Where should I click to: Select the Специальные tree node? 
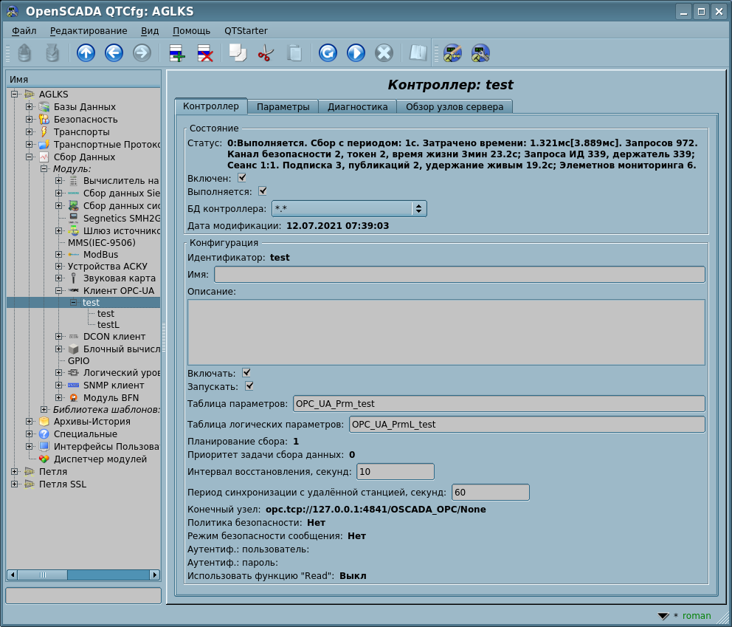(x=86, y=434)
